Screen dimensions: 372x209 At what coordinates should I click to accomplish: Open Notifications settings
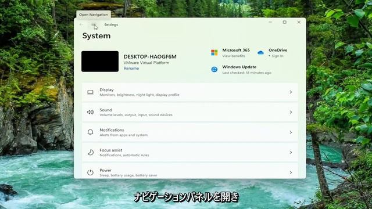coord(190,132)
